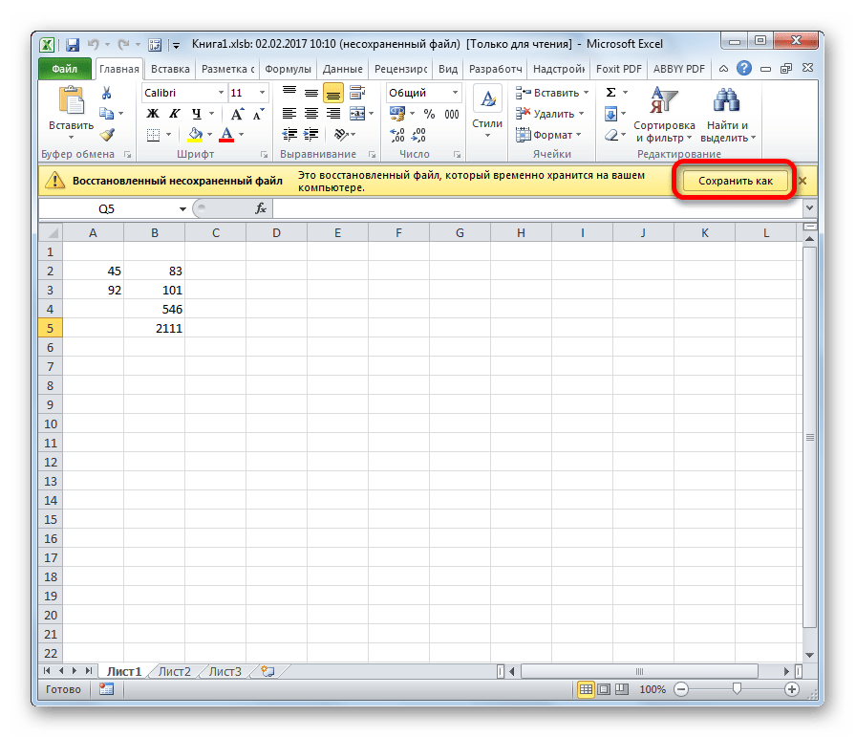This screenshot has height=738, width=856.
Task: Open the Формулы ribbon tab
Action: [x=286, y=69]
